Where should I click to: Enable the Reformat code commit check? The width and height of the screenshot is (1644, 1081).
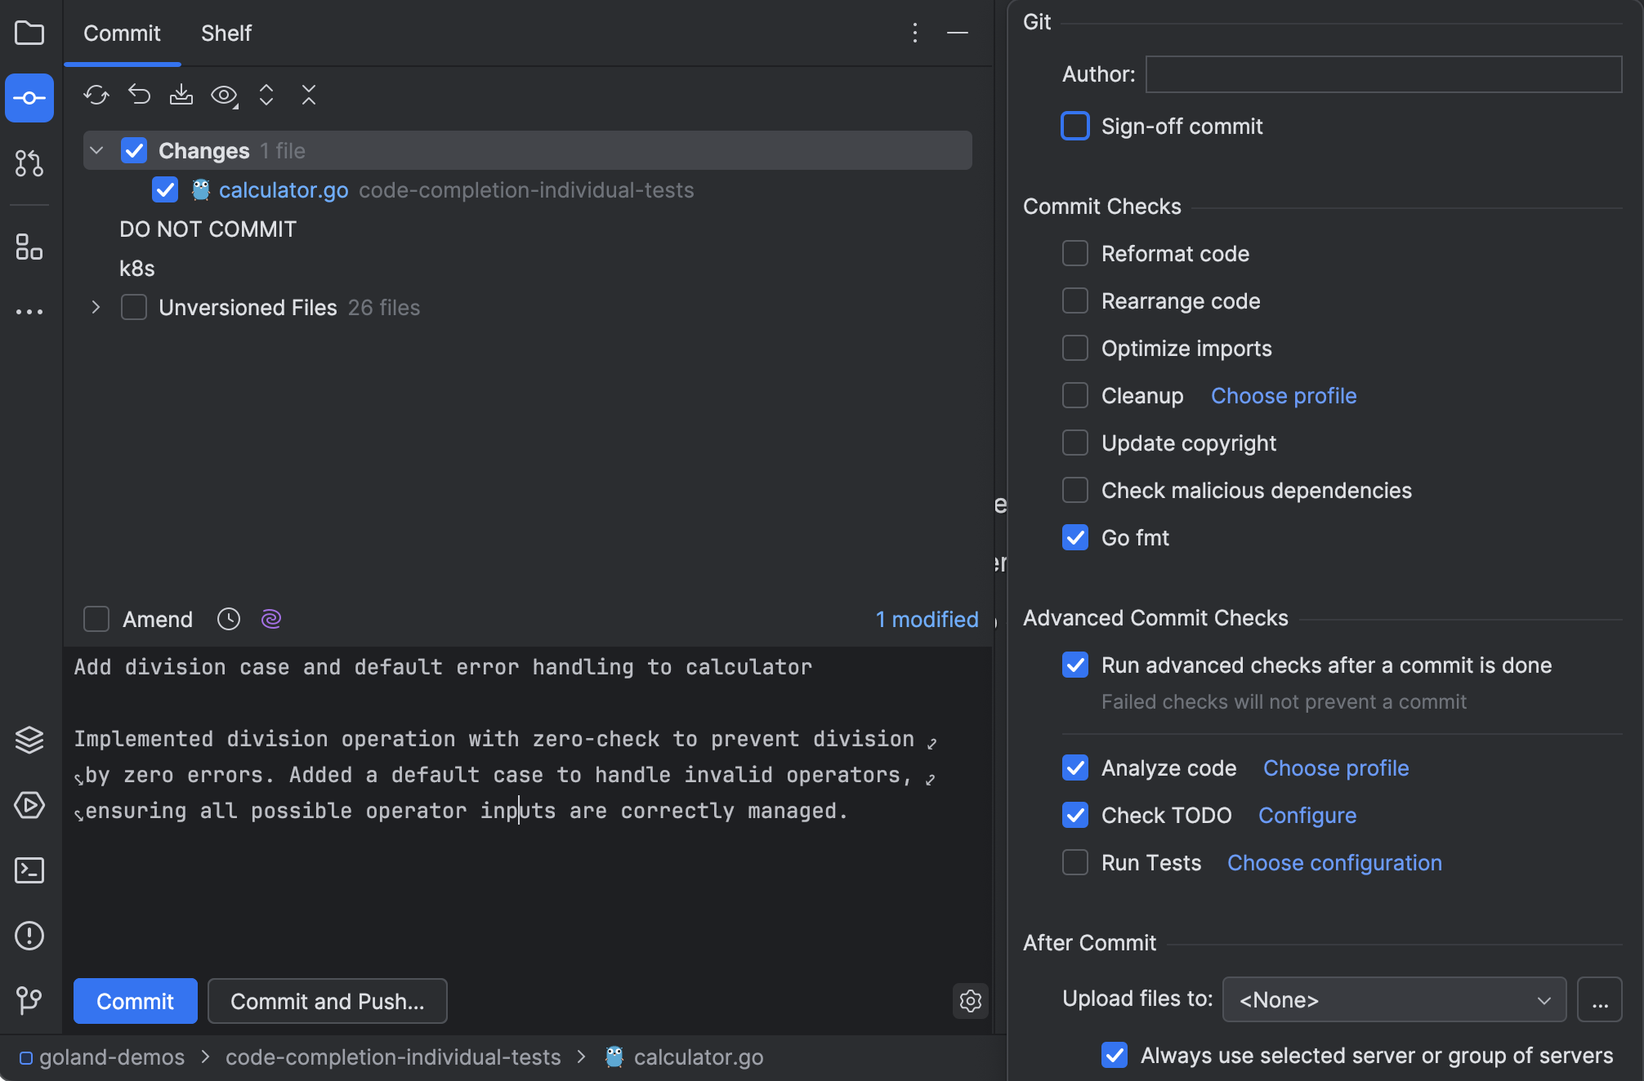point(1074,253)
